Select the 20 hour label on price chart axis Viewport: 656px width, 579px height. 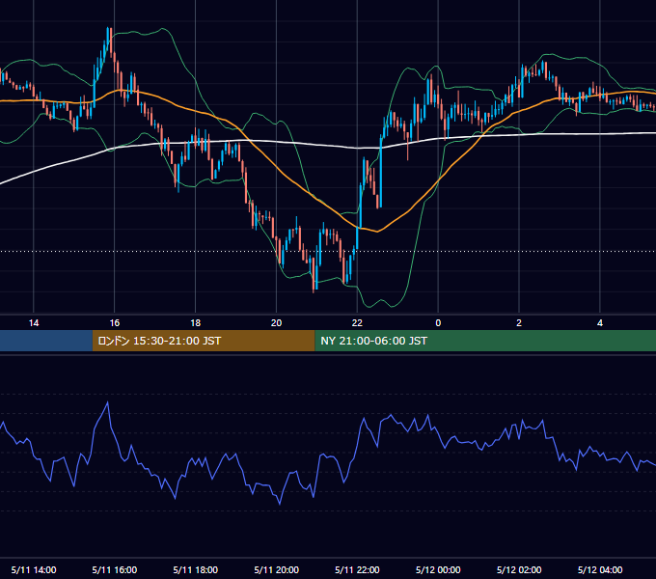pyautogui.click(x=276, y=323)
